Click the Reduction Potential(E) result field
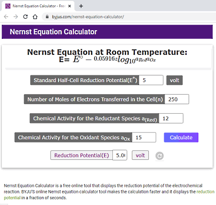Image resolution: width=216 pixels, height=205 pixels. click(120, 155)
